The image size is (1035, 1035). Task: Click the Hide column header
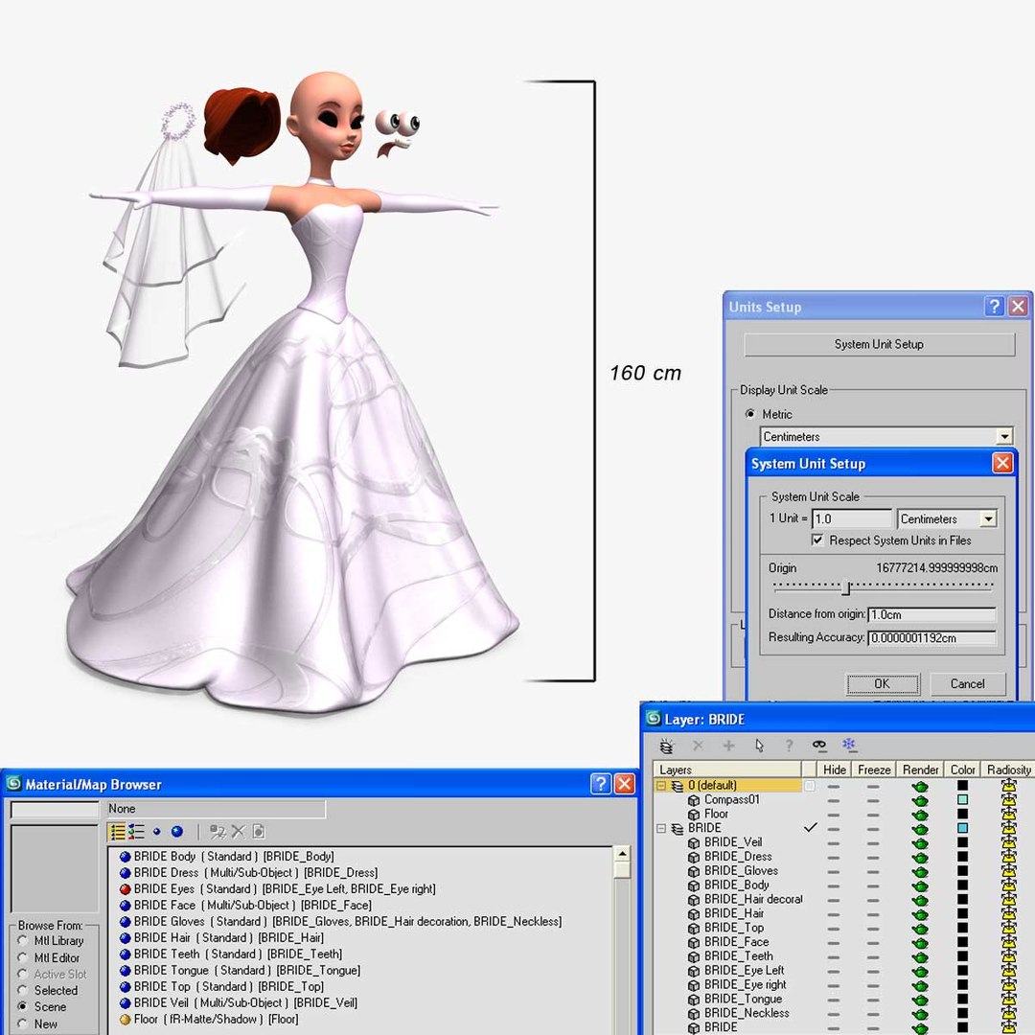tap(835, 770)
